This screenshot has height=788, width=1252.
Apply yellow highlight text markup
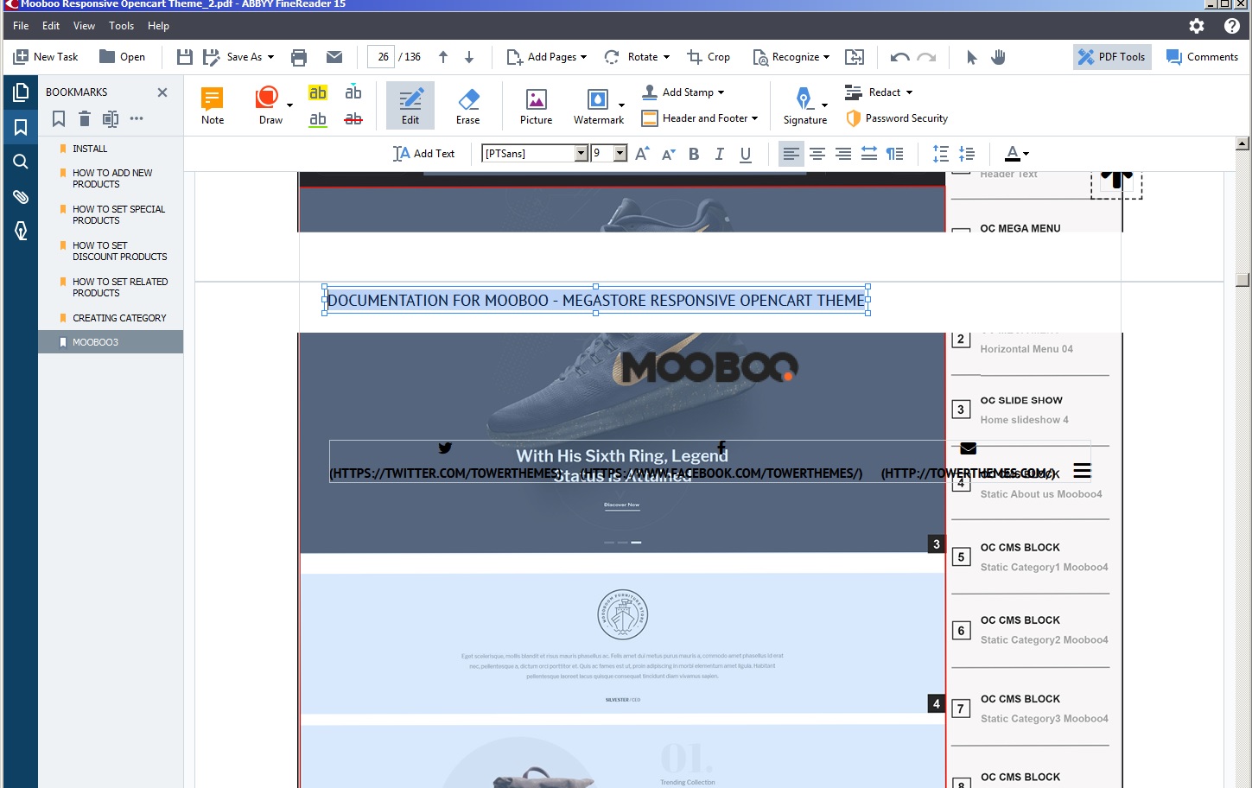point(318,92)
